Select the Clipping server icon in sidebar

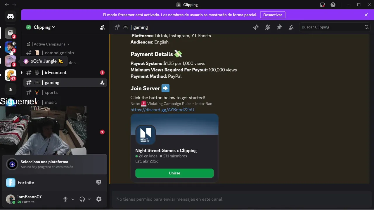pyautogui.click(x=11, y=33)
